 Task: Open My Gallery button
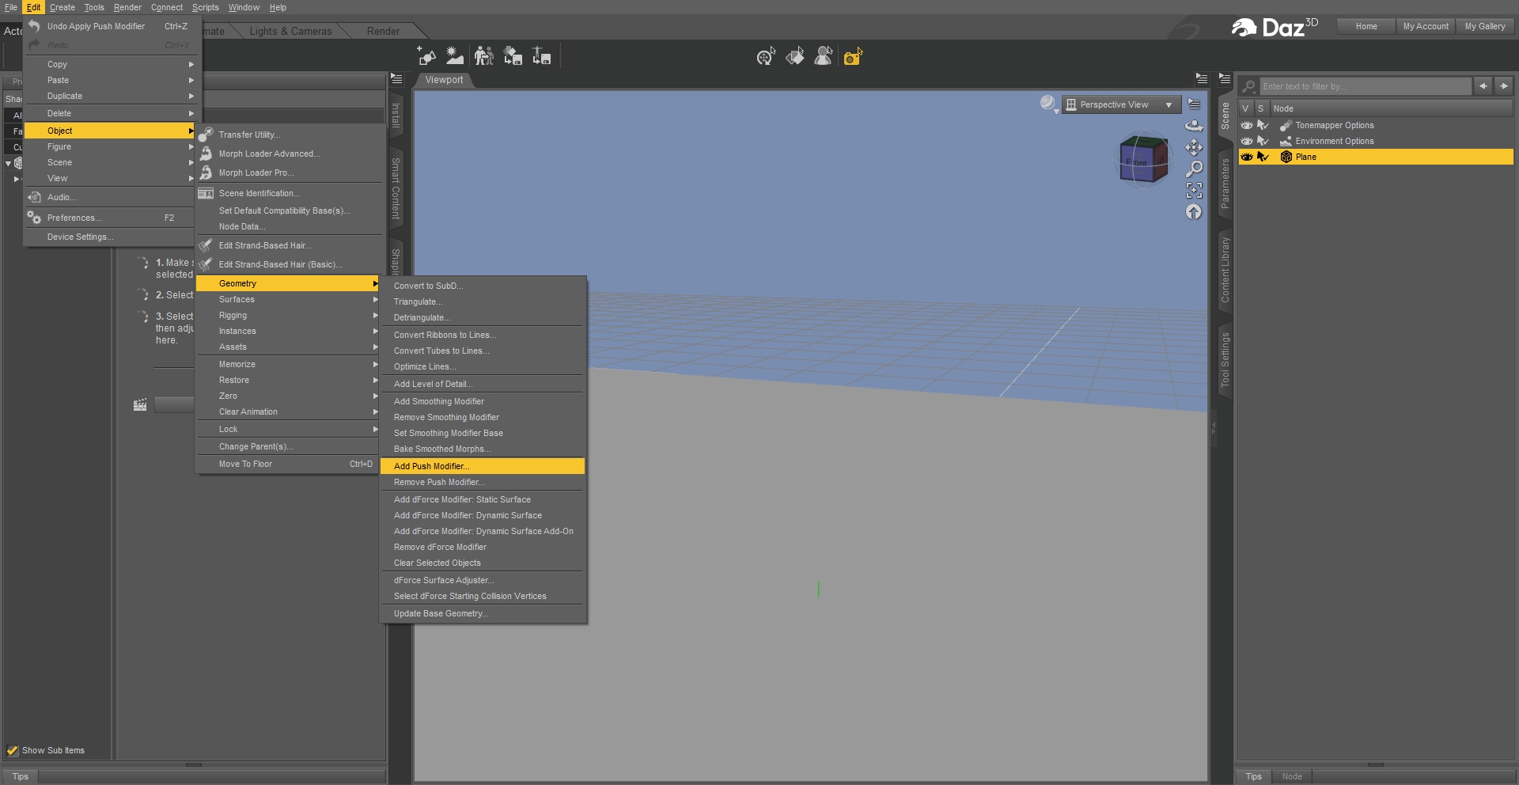pyautogui.click(x=1485, y=26)
